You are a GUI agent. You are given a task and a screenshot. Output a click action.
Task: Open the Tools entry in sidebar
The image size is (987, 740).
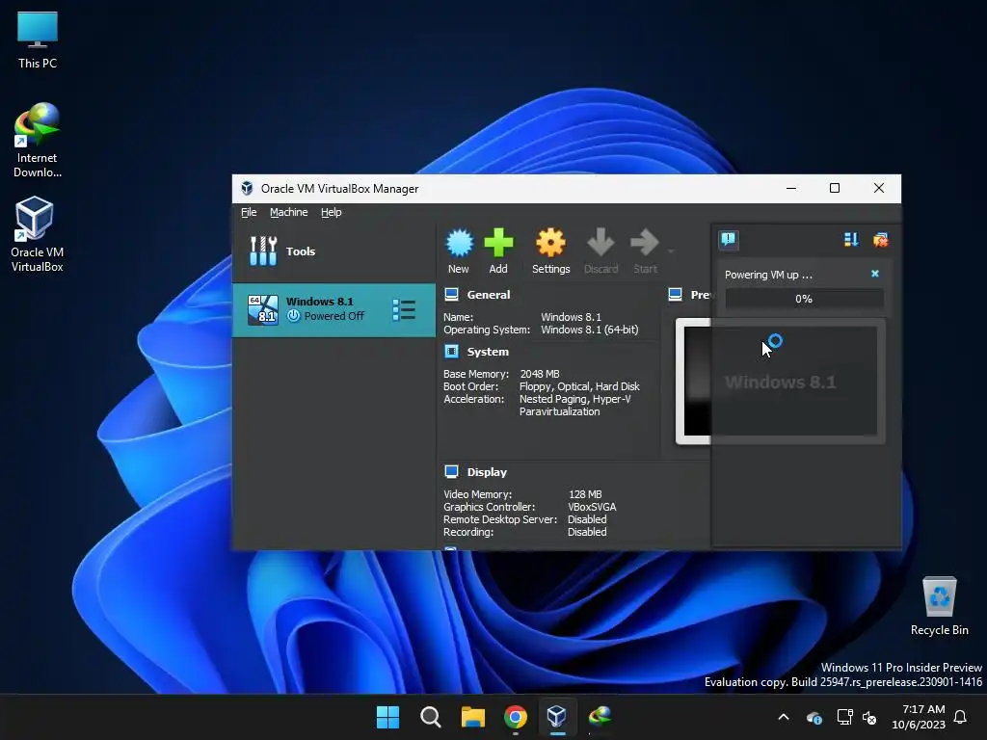tap(333, 251)
